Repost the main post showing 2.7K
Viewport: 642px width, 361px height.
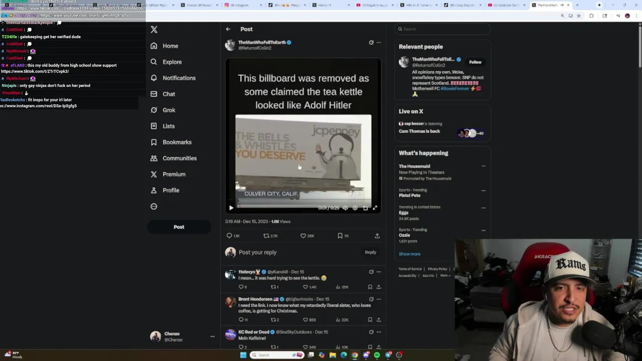(x=271, y=236)
